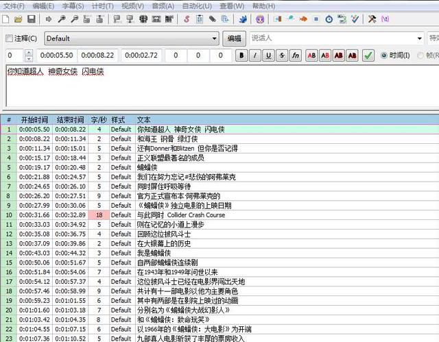The image size is (439, 342).
Task: Open a subtitle file with the folder icon
Action: click(19, 19)
